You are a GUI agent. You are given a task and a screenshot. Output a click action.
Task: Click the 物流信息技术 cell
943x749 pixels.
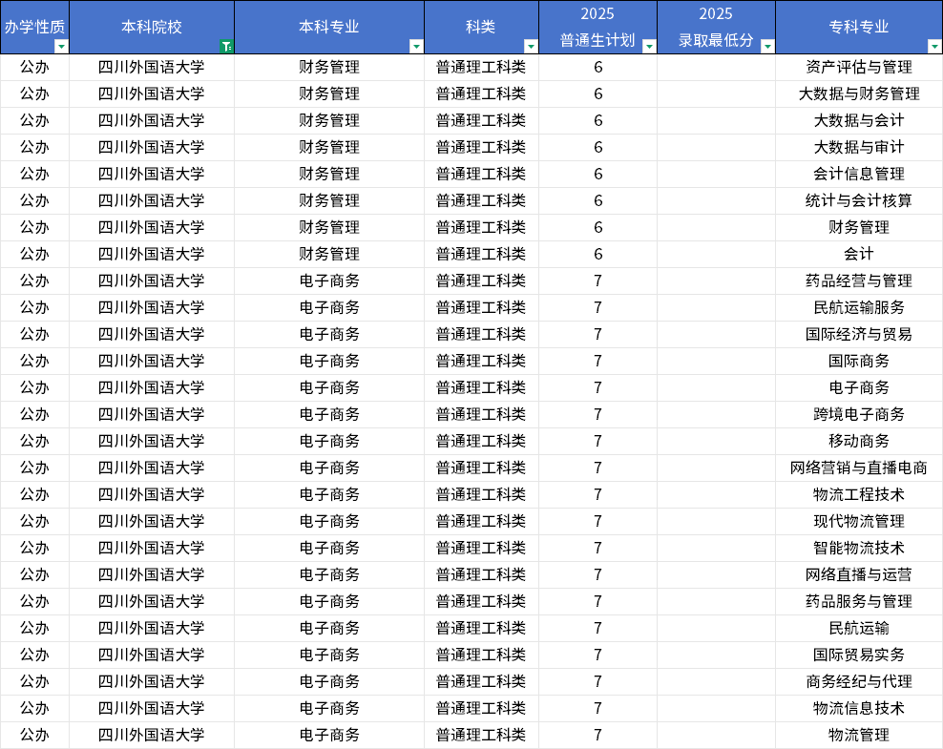(859, 708)
